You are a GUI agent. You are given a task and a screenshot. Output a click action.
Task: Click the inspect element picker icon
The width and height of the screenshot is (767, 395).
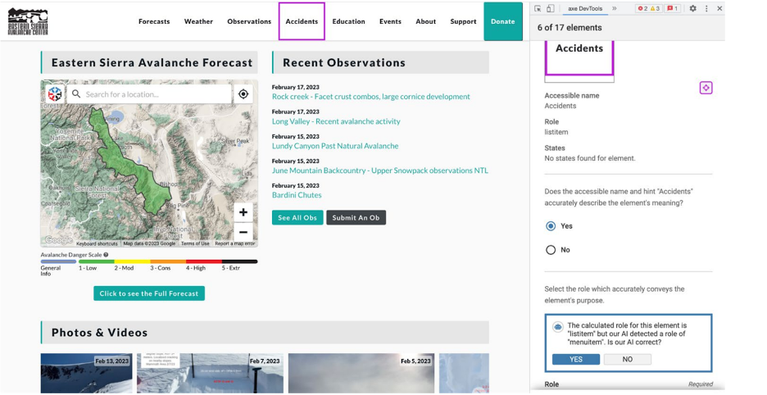point(538,8)
